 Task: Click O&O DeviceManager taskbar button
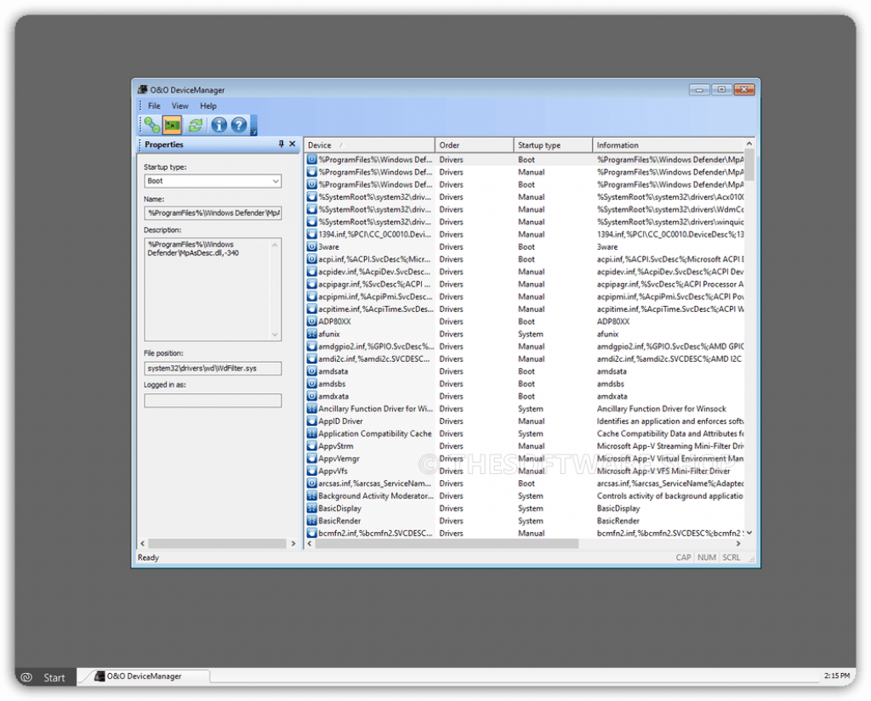(x=143, y=676)
